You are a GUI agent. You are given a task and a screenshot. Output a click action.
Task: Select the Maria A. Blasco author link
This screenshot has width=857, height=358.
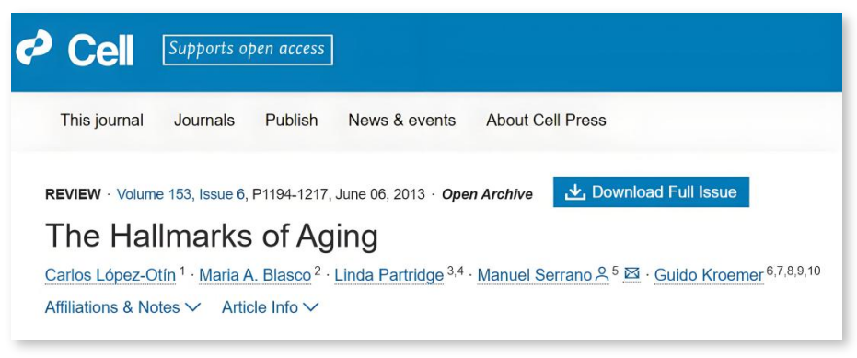click(255, 275)
